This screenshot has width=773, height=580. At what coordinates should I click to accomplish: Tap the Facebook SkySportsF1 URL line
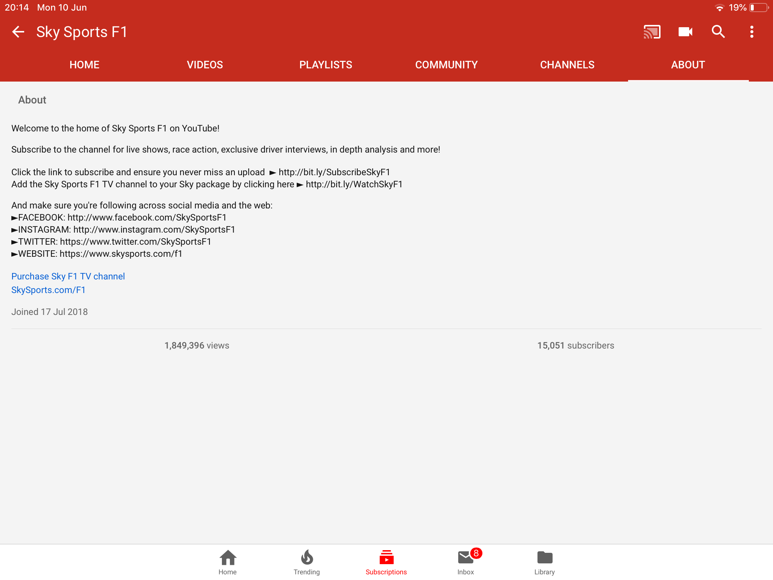(x=119, y=217)
